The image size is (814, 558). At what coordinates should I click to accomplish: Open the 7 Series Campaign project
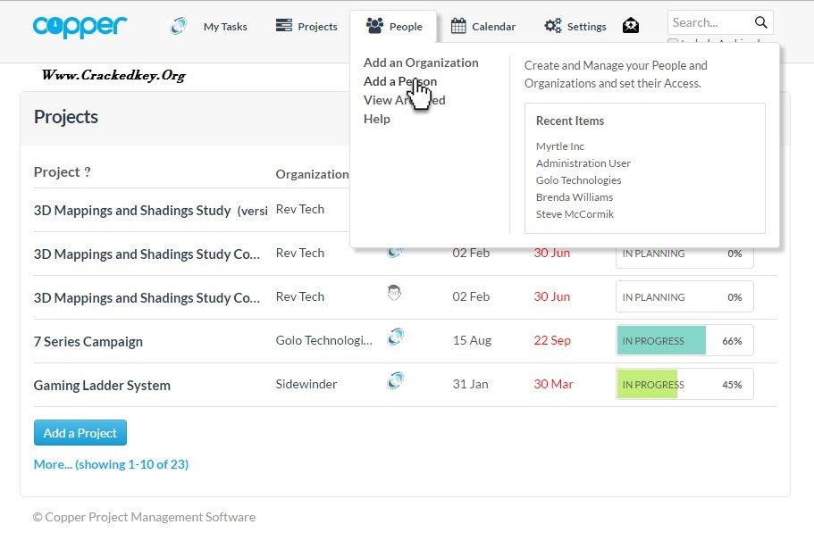[88, 342]
